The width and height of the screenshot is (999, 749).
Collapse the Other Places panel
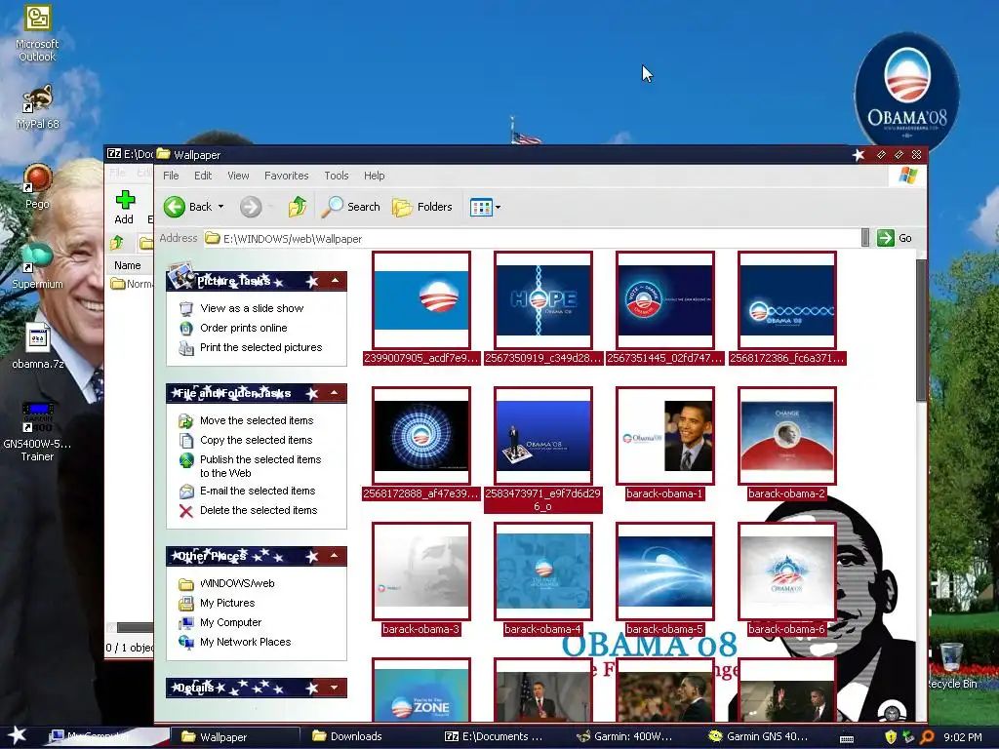tap(335, 556)
